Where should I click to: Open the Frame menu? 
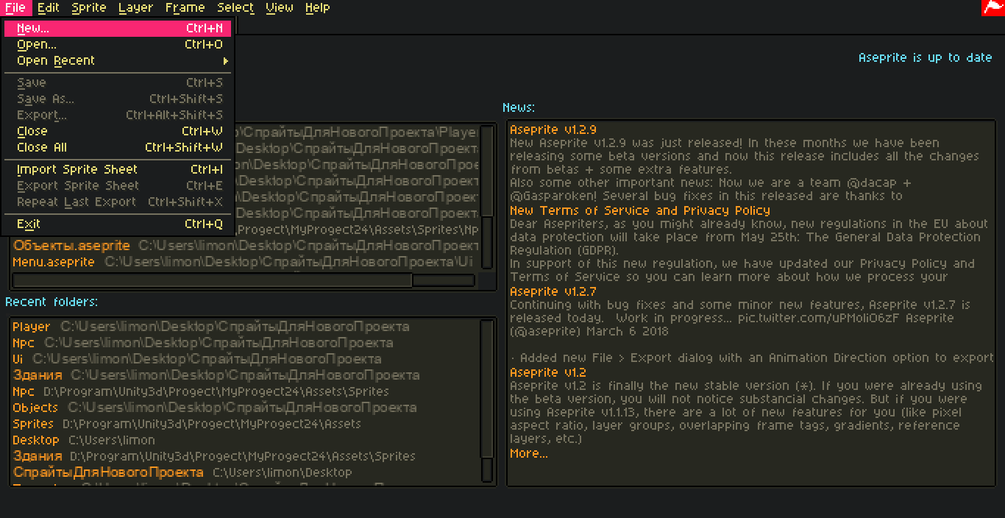[185, 8]
